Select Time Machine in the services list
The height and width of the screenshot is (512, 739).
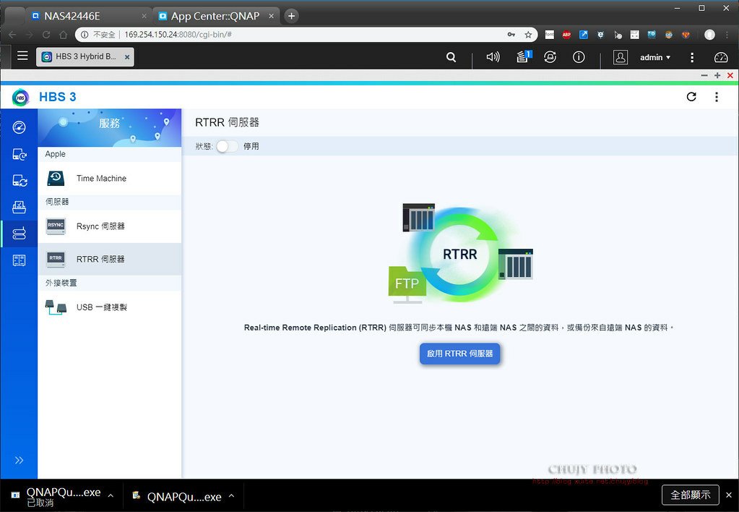[x=109, y=179]
